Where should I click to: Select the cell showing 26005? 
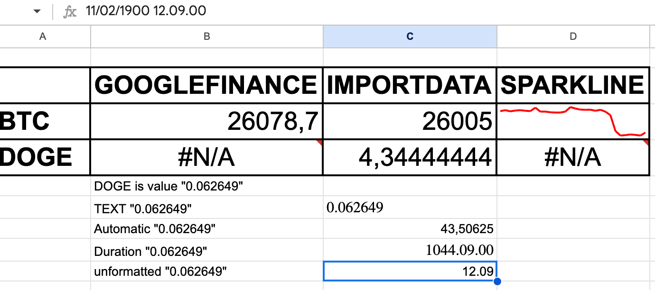pos(409,120)
